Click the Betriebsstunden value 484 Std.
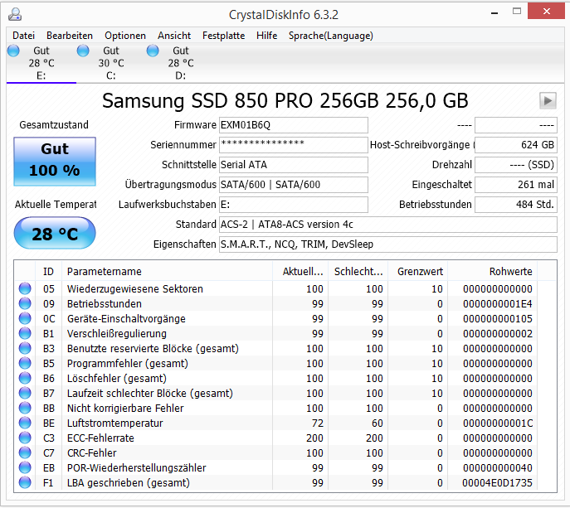This screenshot has height=508, width=570. click(516, 205)
